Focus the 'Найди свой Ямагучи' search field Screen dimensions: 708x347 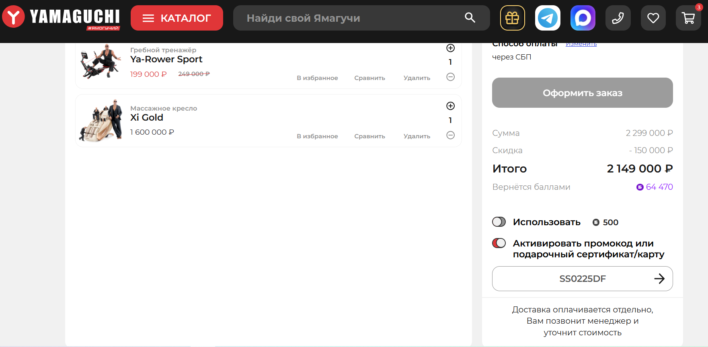tap(361, 18)
